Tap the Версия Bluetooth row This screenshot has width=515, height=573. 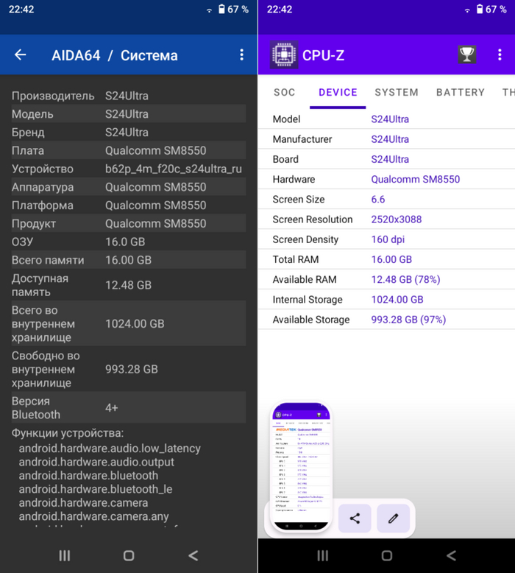(x=128, y=408)
